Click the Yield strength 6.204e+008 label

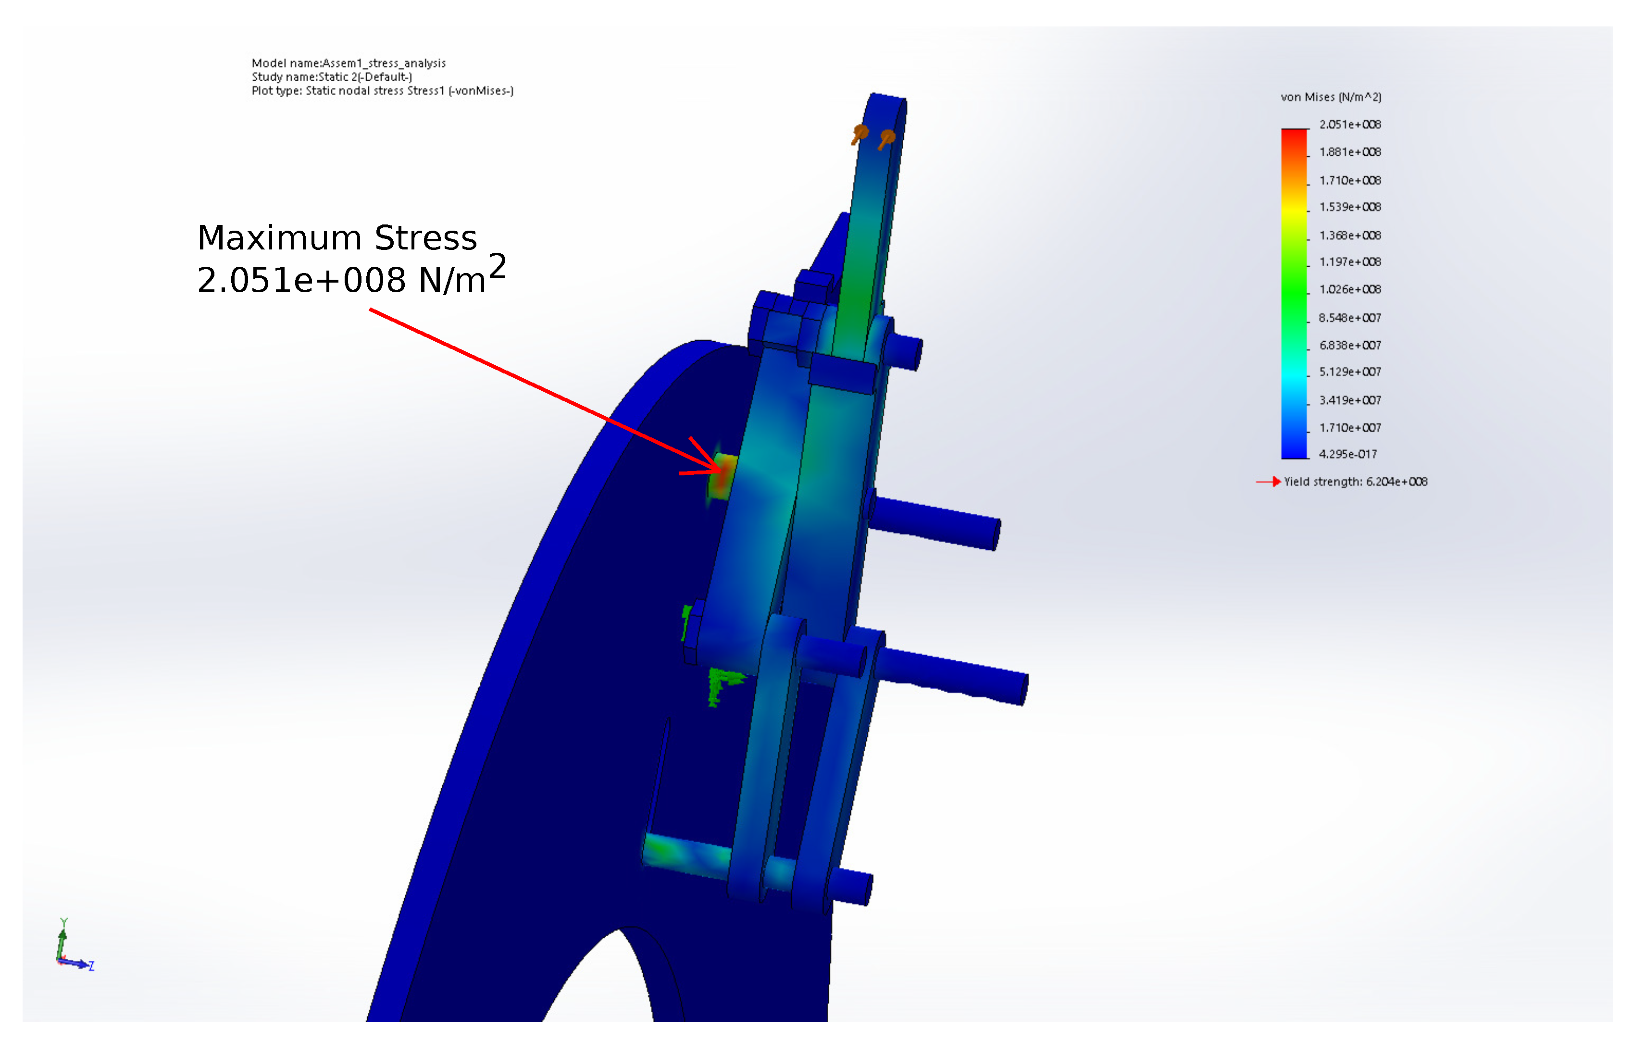[1356, 482]
